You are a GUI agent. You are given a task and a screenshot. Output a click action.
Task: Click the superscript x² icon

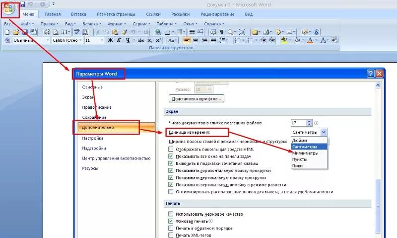(158, 40)
